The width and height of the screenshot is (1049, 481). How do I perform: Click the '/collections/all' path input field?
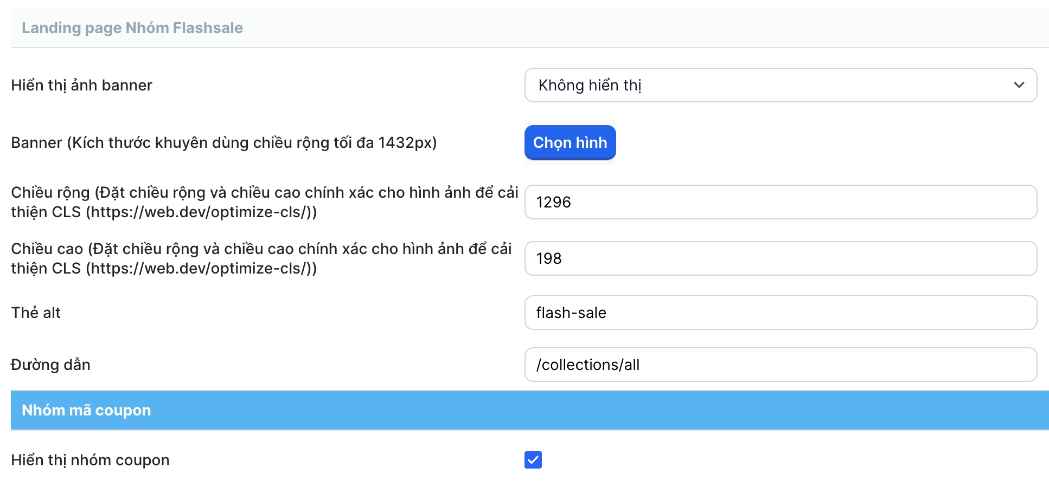pos(780,365)
